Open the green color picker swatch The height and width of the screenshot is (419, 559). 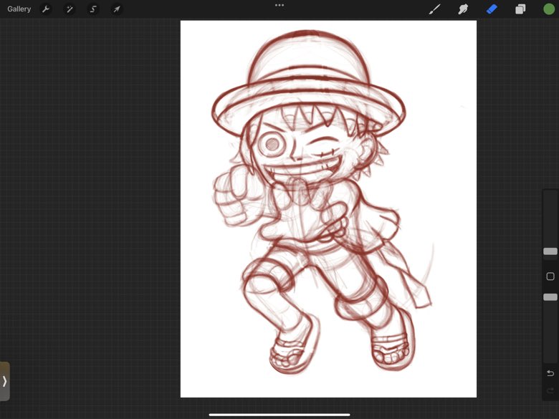(549, 9)
